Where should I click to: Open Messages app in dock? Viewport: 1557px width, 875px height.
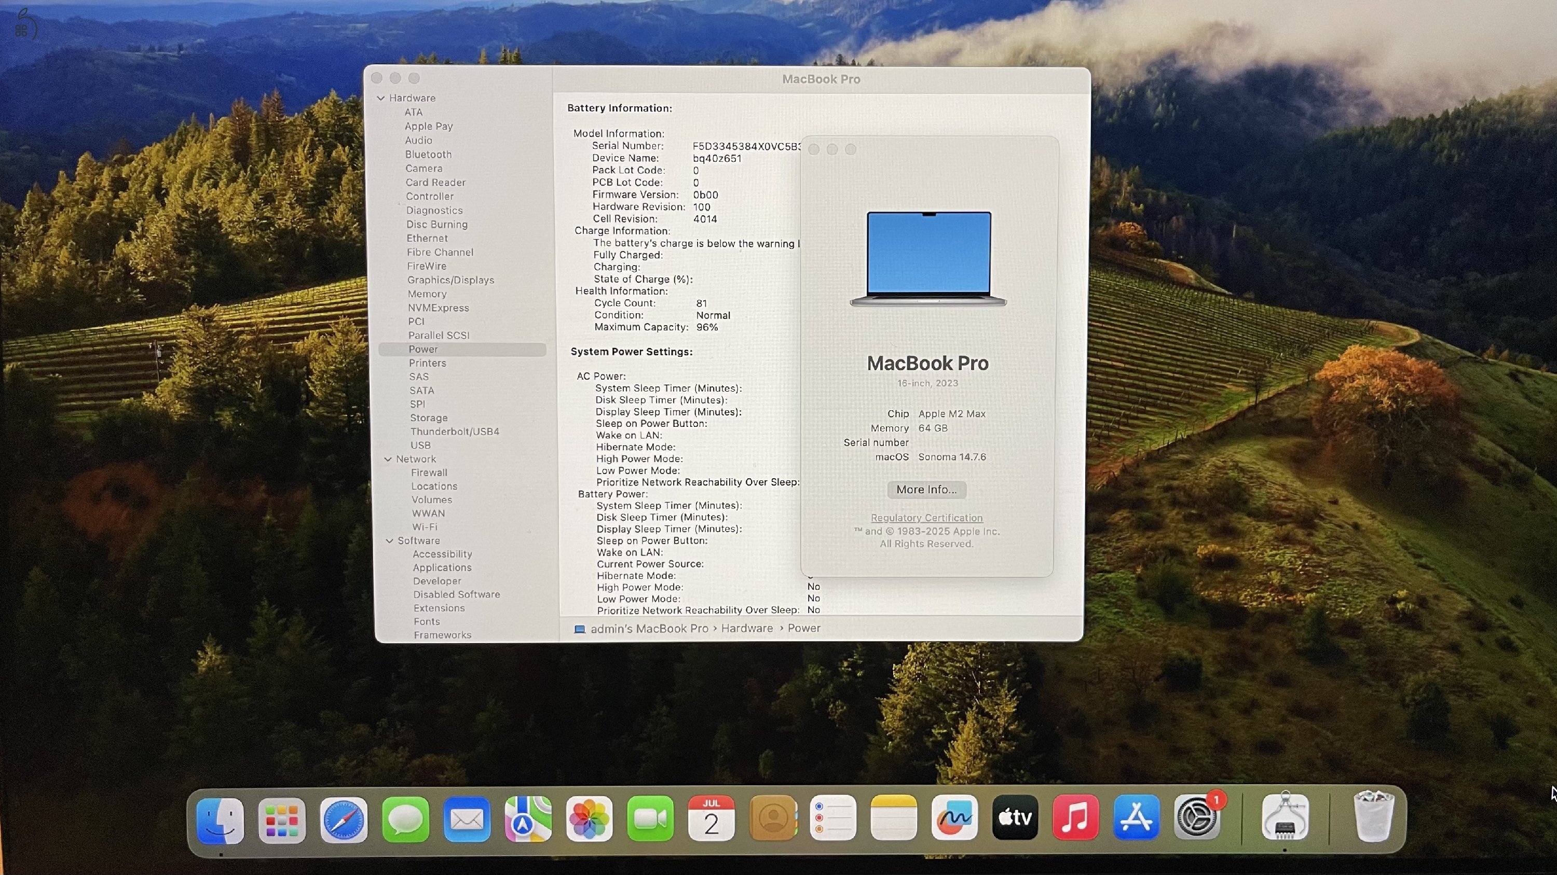click(x=405, y=820)
